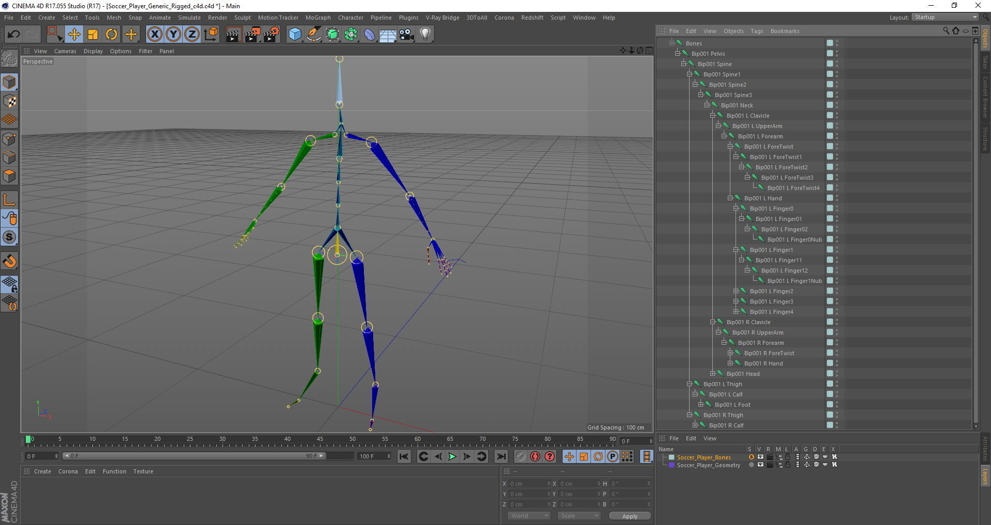Click the Make Editable icon in left toolbar
Viewport: 991px width, 525px height.
point(9,59)
